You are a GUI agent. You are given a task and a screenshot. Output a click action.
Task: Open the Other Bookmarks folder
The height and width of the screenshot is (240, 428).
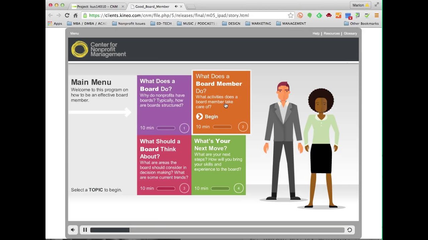[361, 24]
